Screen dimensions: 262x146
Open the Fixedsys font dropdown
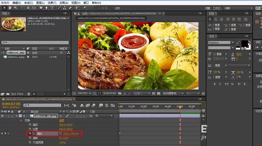click(x=233, y=42)
